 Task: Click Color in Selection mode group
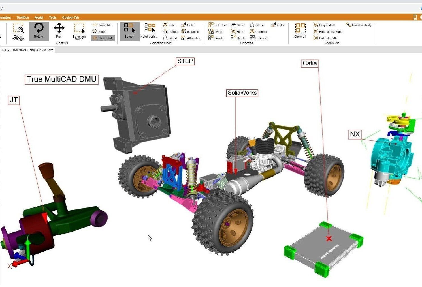[188, 25]
